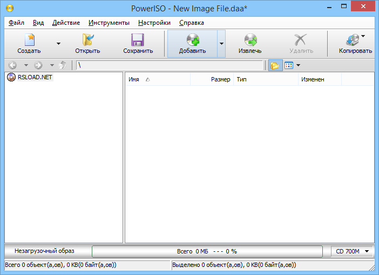
Task: Sort by the Имя column header
Action: point(158,79)
